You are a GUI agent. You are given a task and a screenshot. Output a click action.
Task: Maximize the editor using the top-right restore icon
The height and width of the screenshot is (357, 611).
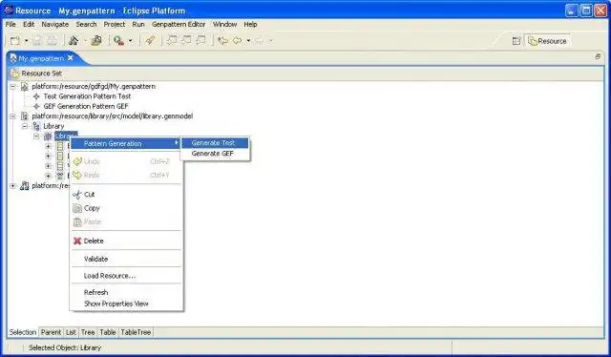click(598, 57)
